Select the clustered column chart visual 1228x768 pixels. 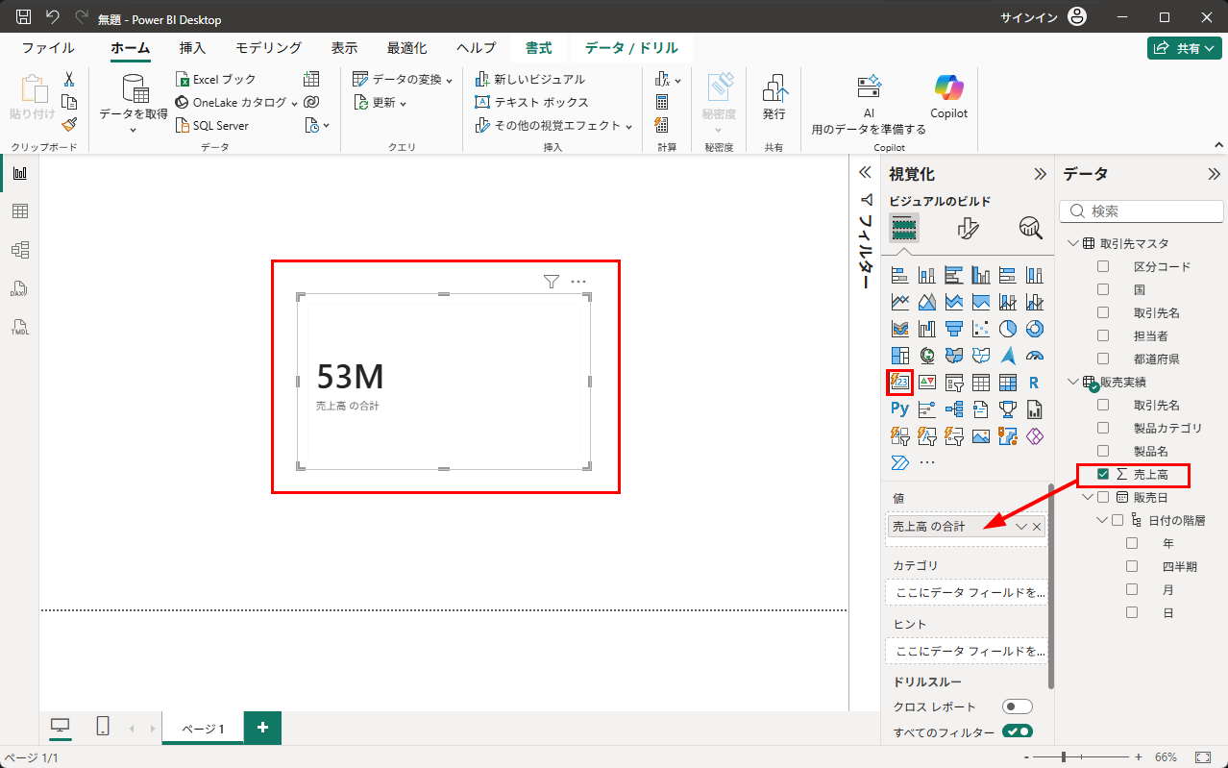click(981, 275)
